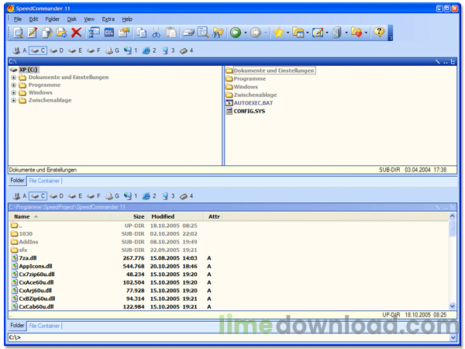Open dropdown arrow beside folder-heart icon
This screenshot has height=349, width=465.
pos(366,33)
